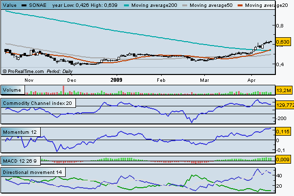Click the -200 CCI axis label

tap(281, 119)
